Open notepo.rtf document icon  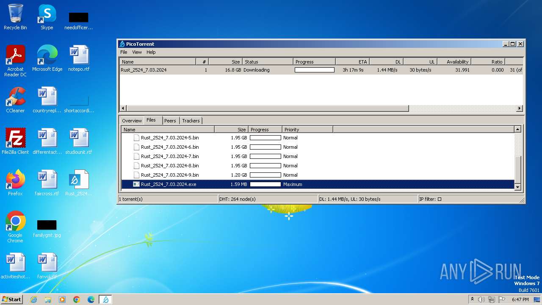tap(79, 58)
